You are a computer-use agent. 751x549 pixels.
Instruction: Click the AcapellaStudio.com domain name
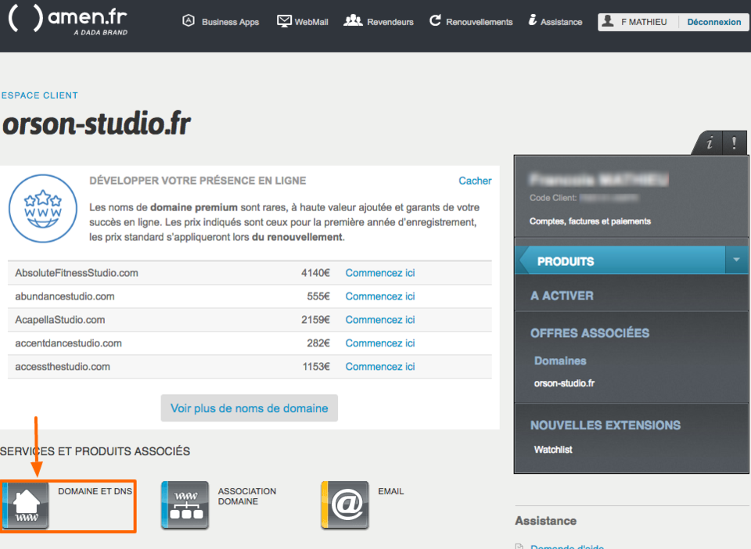tap(60, 320)
